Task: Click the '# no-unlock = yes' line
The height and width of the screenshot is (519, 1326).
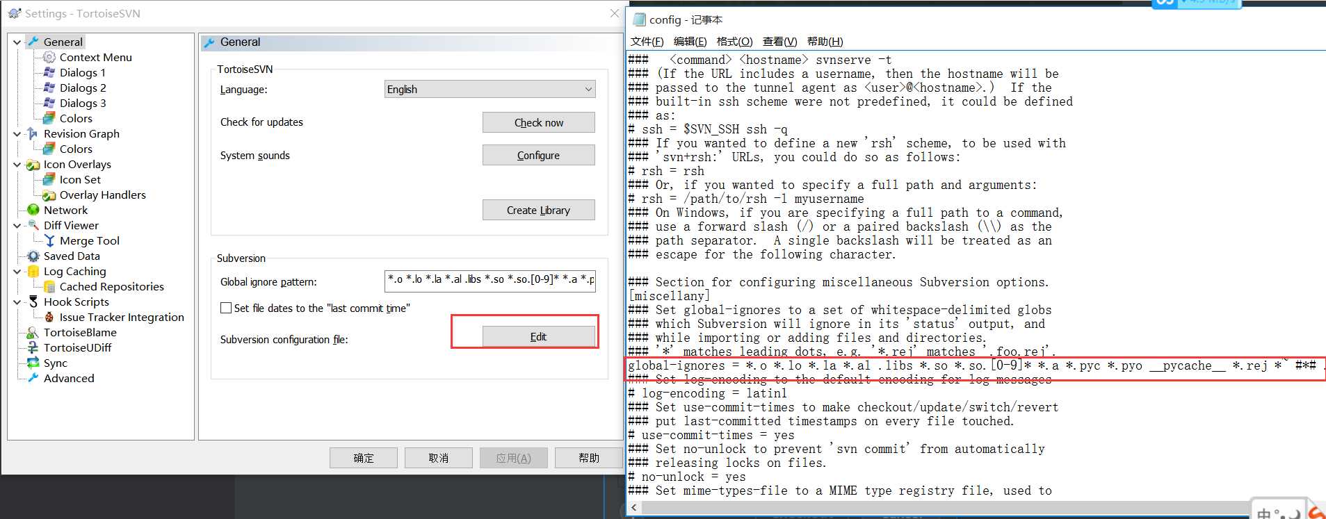Action: (x=687, y=477)
